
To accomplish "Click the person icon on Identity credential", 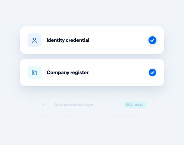I will pos(34,40).
